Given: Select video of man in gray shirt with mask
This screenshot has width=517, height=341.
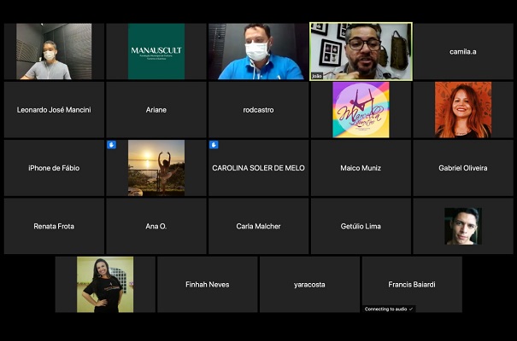Looking at the screenshot, I should click(x=54, y=51).
